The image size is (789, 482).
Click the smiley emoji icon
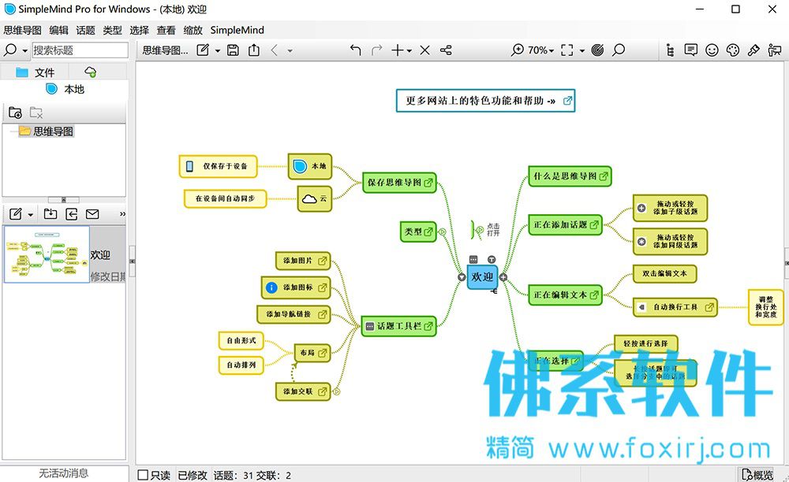coord(712,50)
